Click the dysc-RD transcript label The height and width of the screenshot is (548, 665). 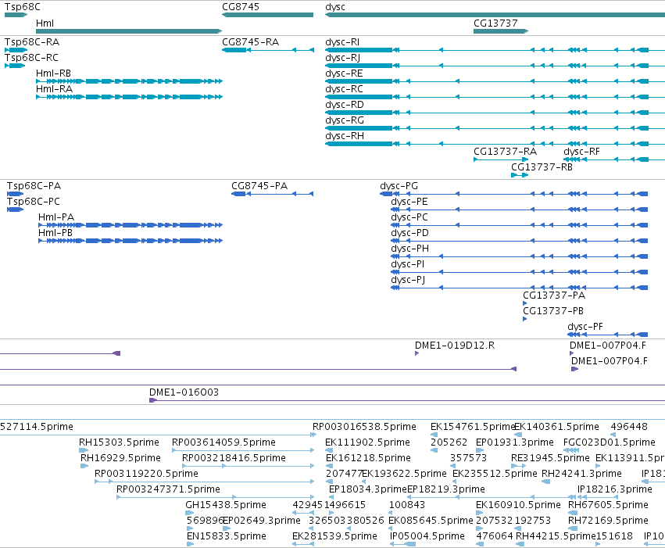[345, 104]
